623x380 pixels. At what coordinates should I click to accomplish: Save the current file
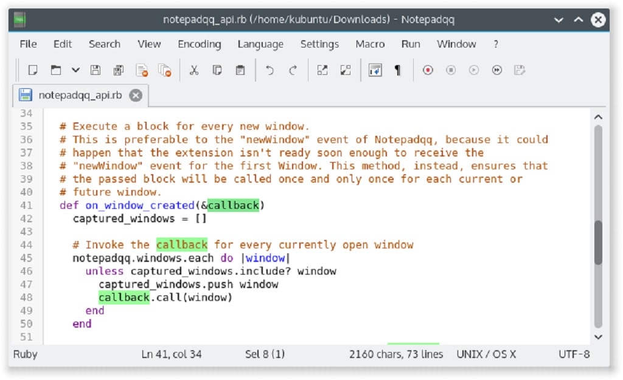pos(94,70)
